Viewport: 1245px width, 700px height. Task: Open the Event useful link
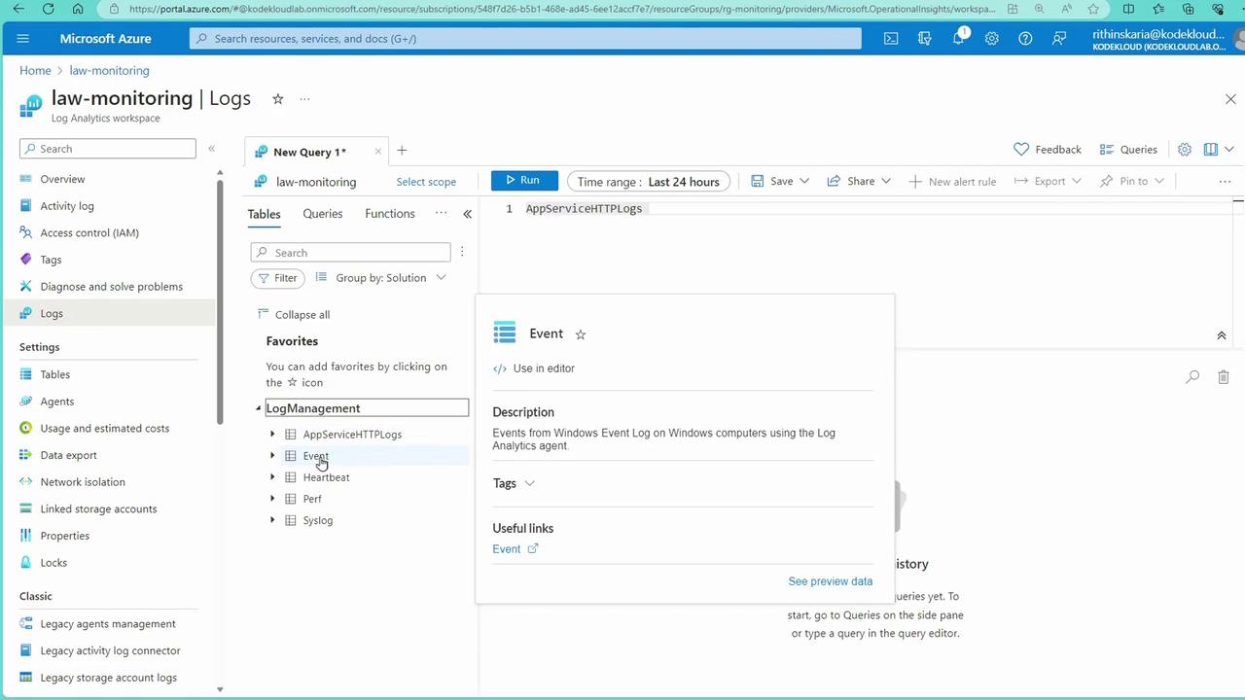pyautogui.click(x=516, y=549)
